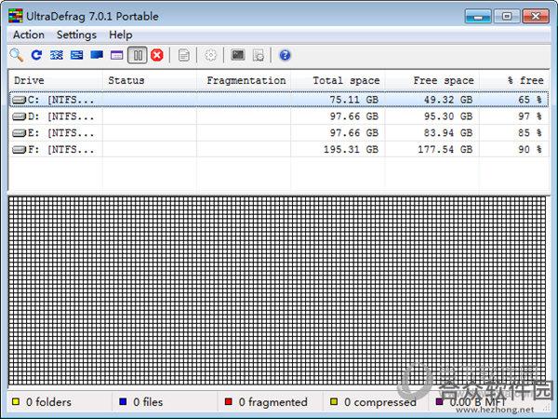Click the 75.11 GB total space cell
This screenshot has width=558, height=419.
(353, 100)
